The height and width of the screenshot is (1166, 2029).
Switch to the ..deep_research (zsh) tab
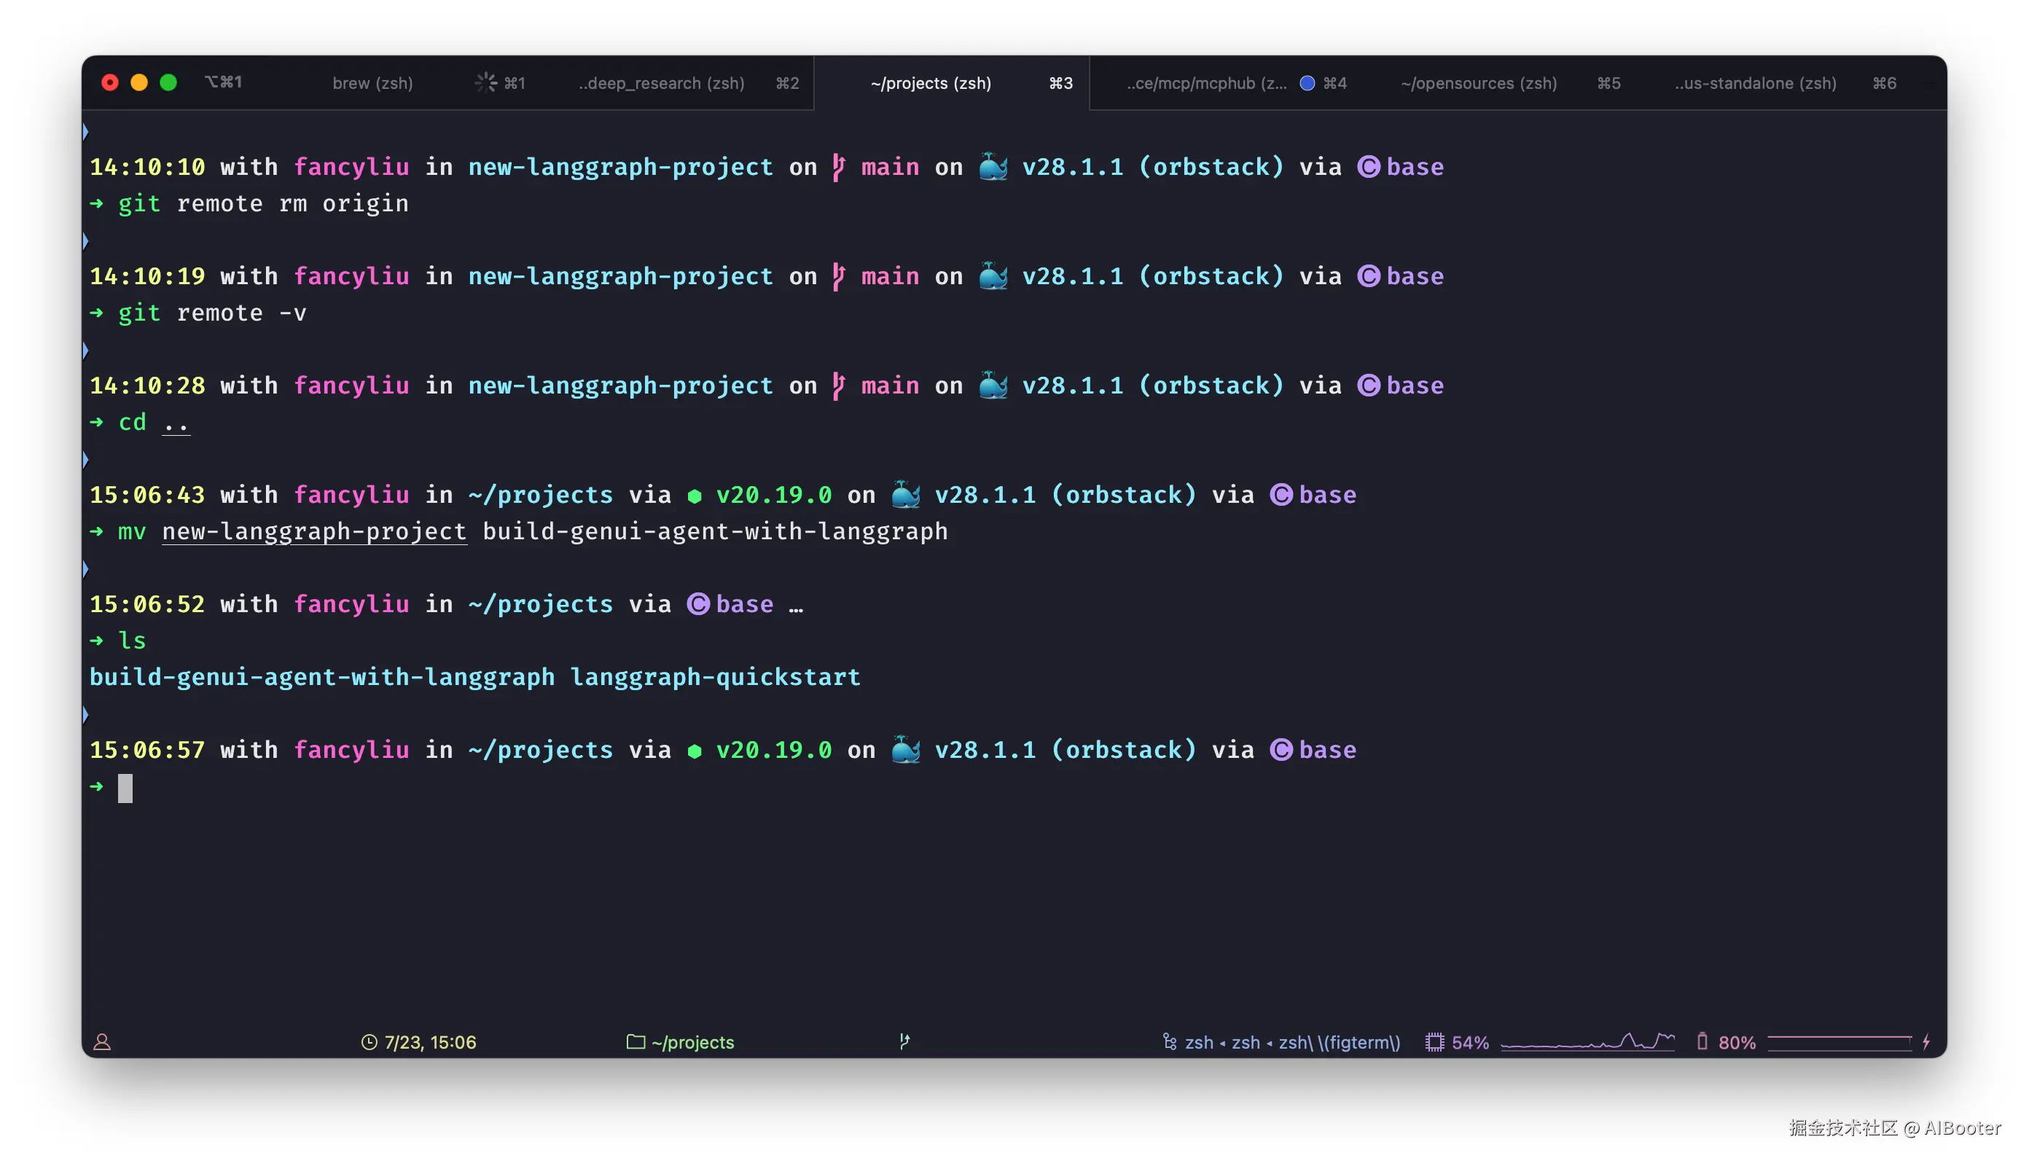(661, 83)
